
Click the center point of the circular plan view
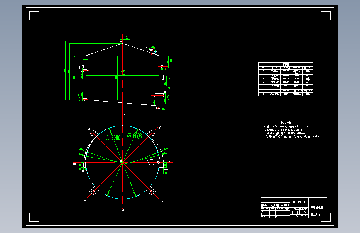pyautogui.click(x=122, y=163)
